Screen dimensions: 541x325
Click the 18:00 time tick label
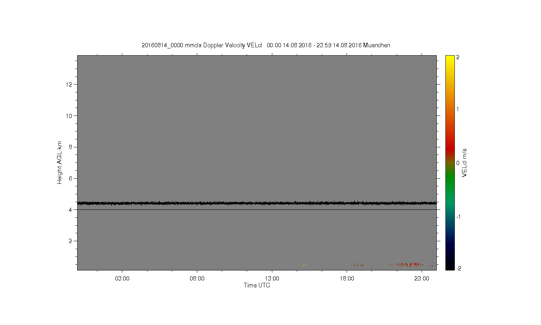347,279
